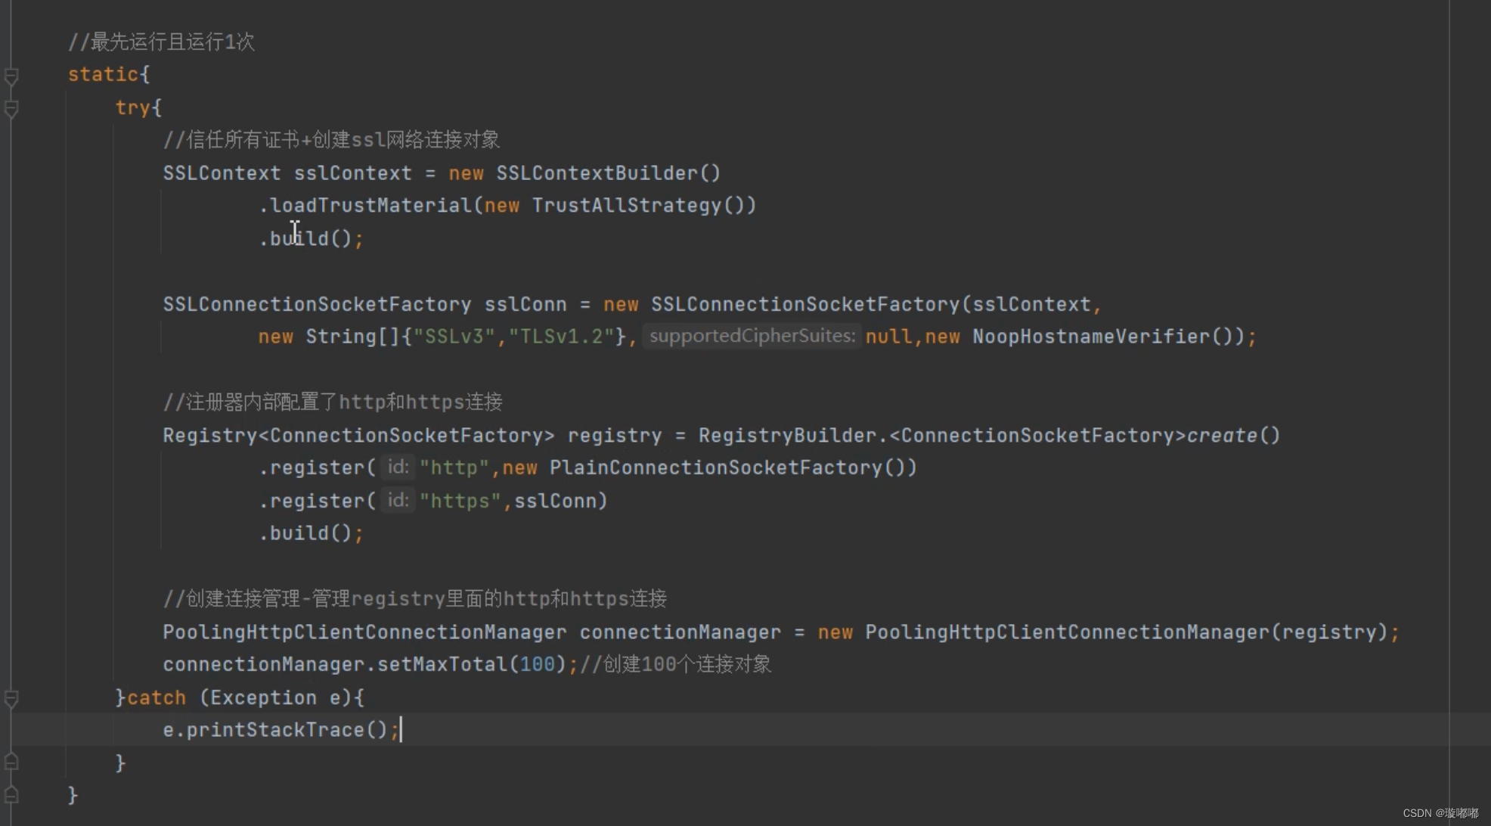Image resolution: width=1491 pixels, height=826 pixels.
Task: Click the 'static' keyword
Action: tap(104, 74)
